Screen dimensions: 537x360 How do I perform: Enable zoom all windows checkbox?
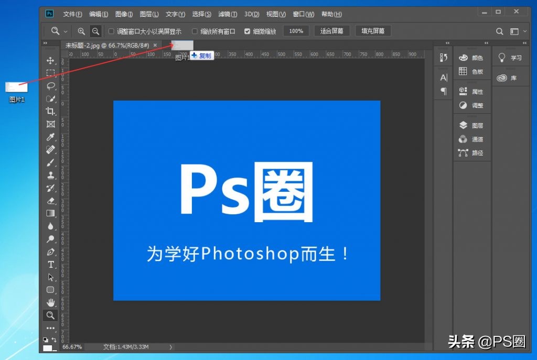(195, 30)
